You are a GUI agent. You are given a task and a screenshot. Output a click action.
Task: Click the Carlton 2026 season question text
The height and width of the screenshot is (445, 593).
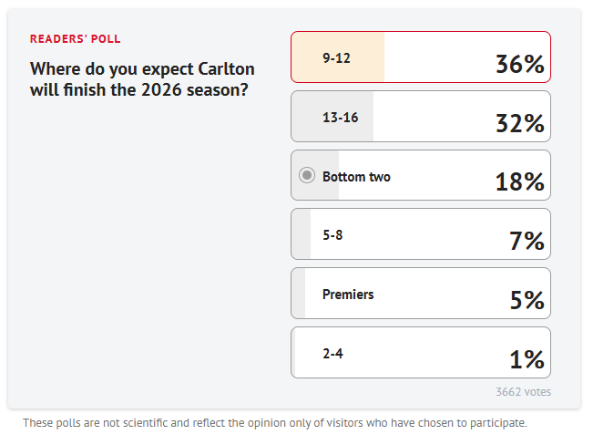[x=142, y=79]
